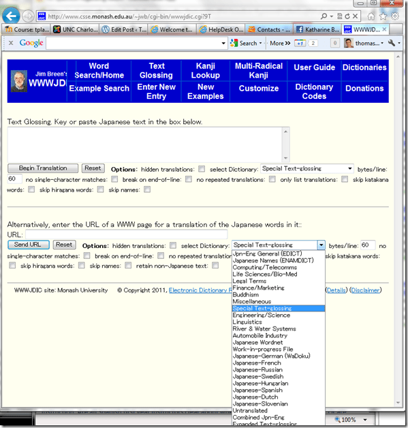
Task: Click the thomas profile picture on toolbar
Action: pyautogui.click(x=348, y=43)
